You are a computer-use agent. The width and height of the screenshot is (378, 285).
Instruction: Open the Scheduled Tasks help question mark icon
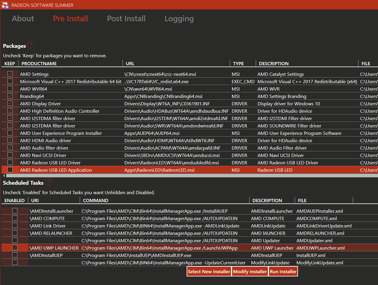pos(49,181)
